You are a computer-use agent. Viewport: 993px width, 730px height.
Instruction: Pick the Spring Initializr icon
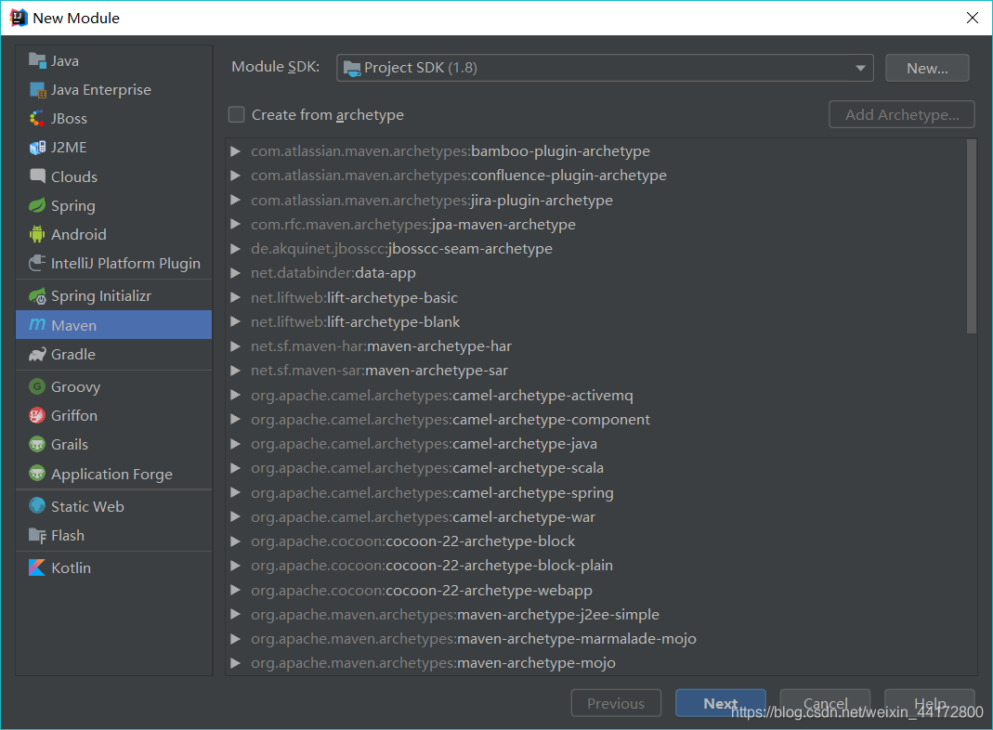(x=37, y=295)
